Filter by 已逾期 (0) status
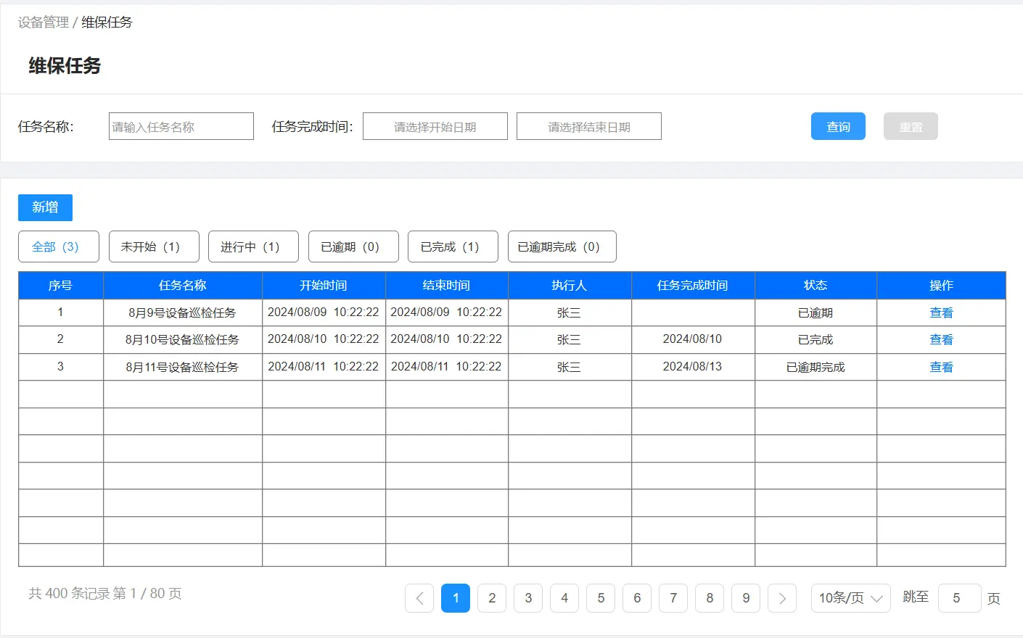The width and height of the screenshot is (1023, 638). click(353, 246)
